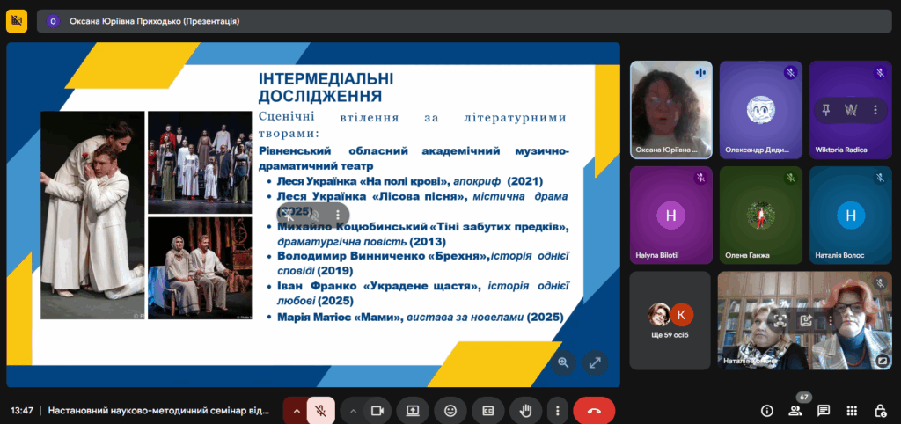Image resolution: width=901 pixels, height=424 pixels.
Task: Click the share screen icon
Action: point(412,410)
